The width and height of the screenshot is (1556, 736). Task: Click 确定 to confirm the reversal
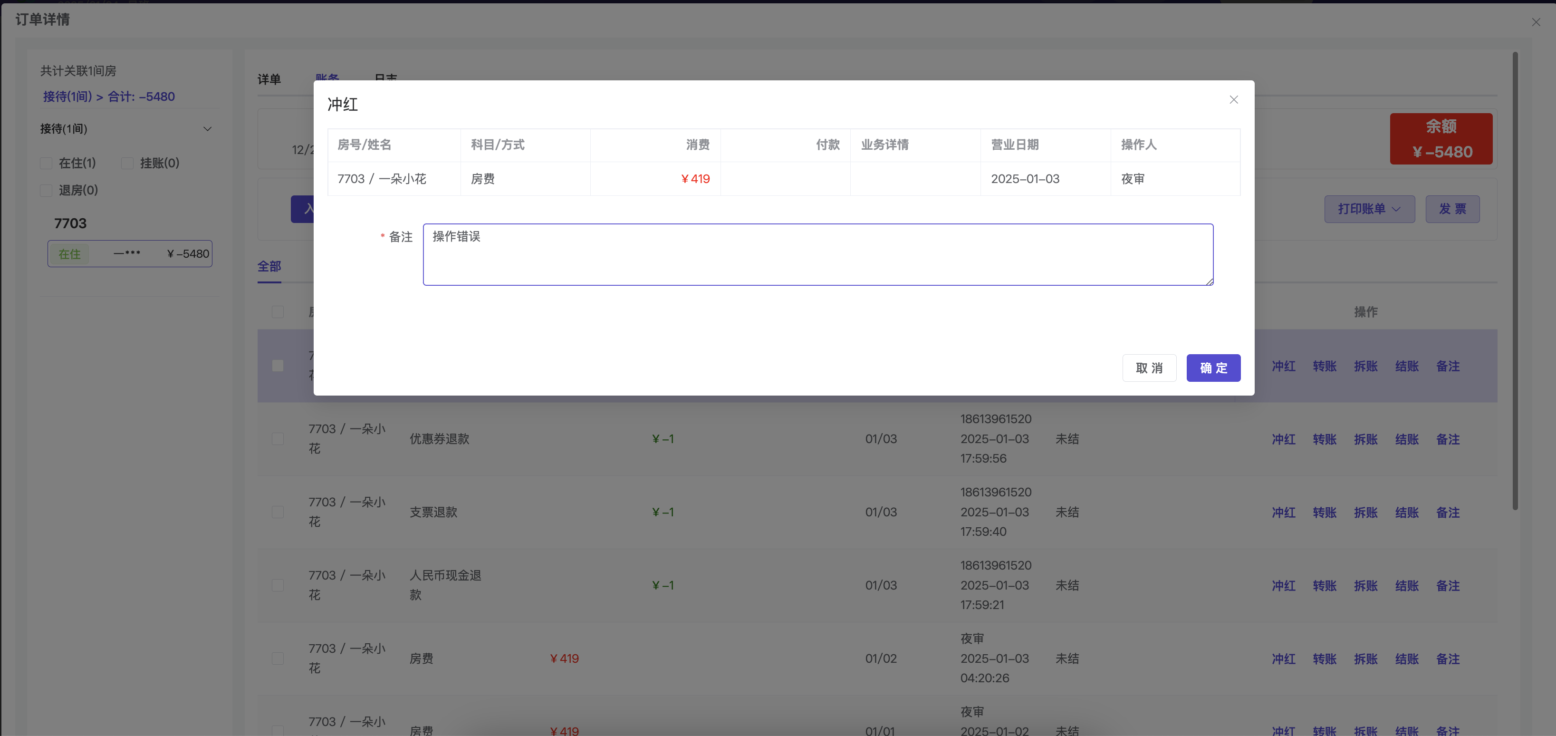(1213, 368)
